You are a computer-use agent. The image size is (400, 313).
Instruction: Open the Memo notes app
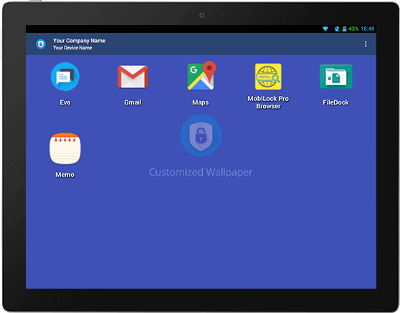pyautogui.click(x=65, y=148)
